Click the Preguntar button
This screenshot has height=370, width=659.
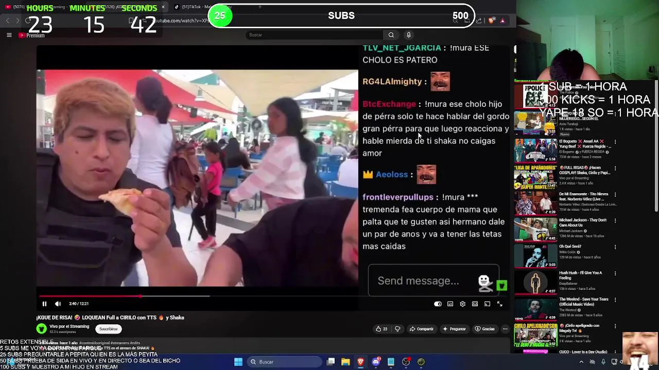point(454,329)
